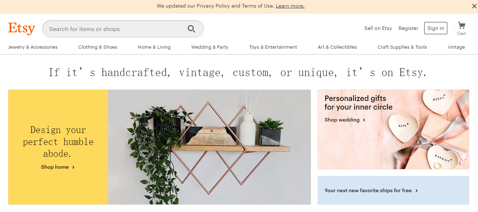478x212 pixels.
Task: Open the Jewelry & Accessories menu
Action: 33,47
